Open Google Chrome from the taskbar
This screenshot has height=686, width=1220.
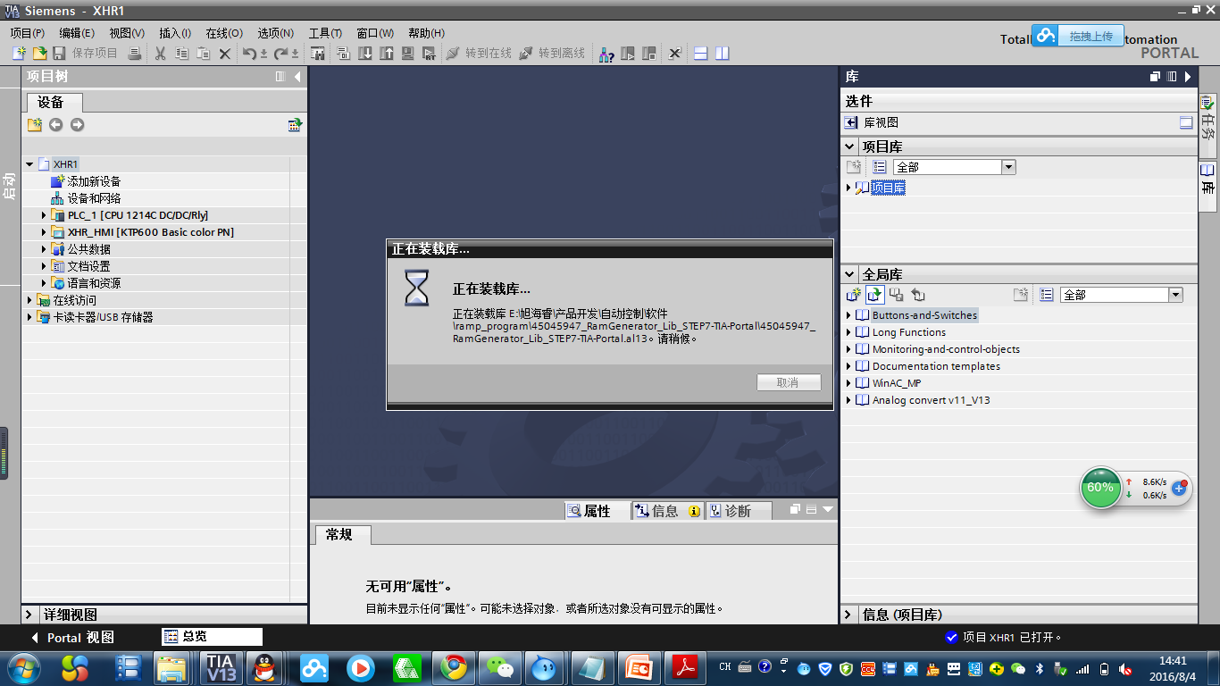point(453,667)
